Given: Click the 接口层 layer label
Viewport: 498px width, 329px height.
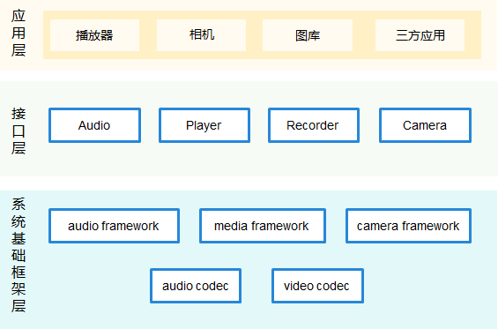Looking at the screenshot, I should pos(19,131).
